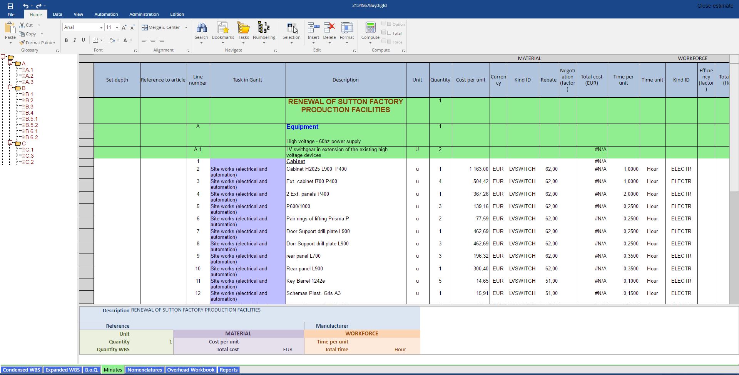Click the Save disk icon
Screen dimensions: 739x375
click(10, 6)
